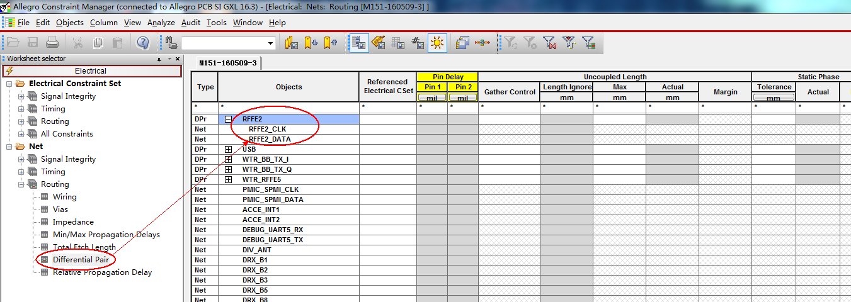Expand All Constraints tree node
The height and width of the screenshot is (302, 851).
click(x=22, y=134)
